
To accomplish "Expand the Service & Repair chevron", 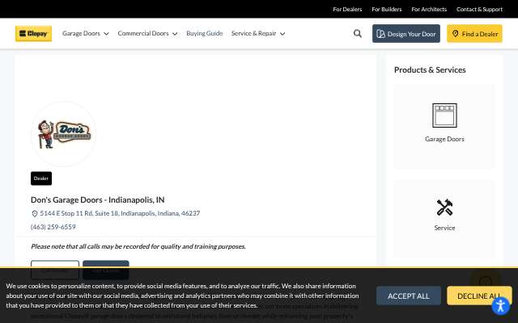I will (x=282, y=34).
